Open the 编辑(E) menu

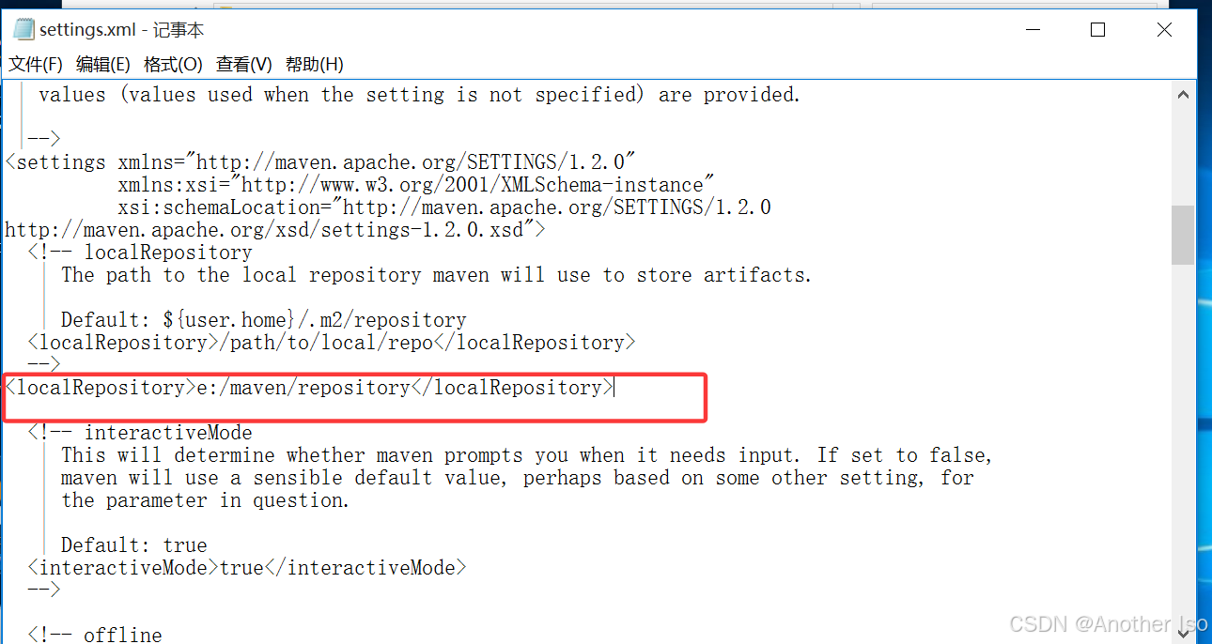[x=103, y=65]
